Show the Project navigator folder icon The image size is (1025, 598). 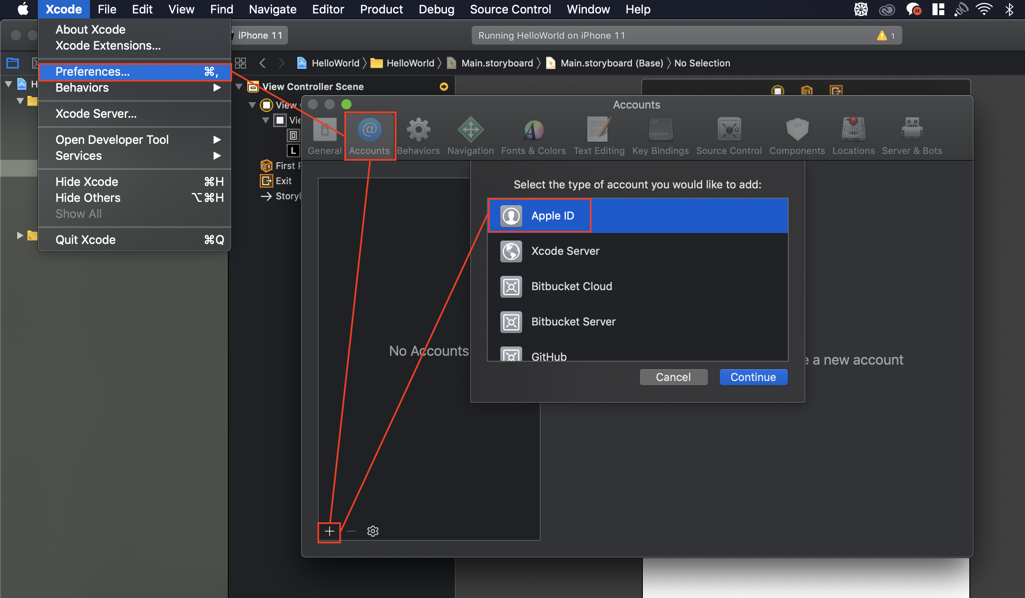13,63
